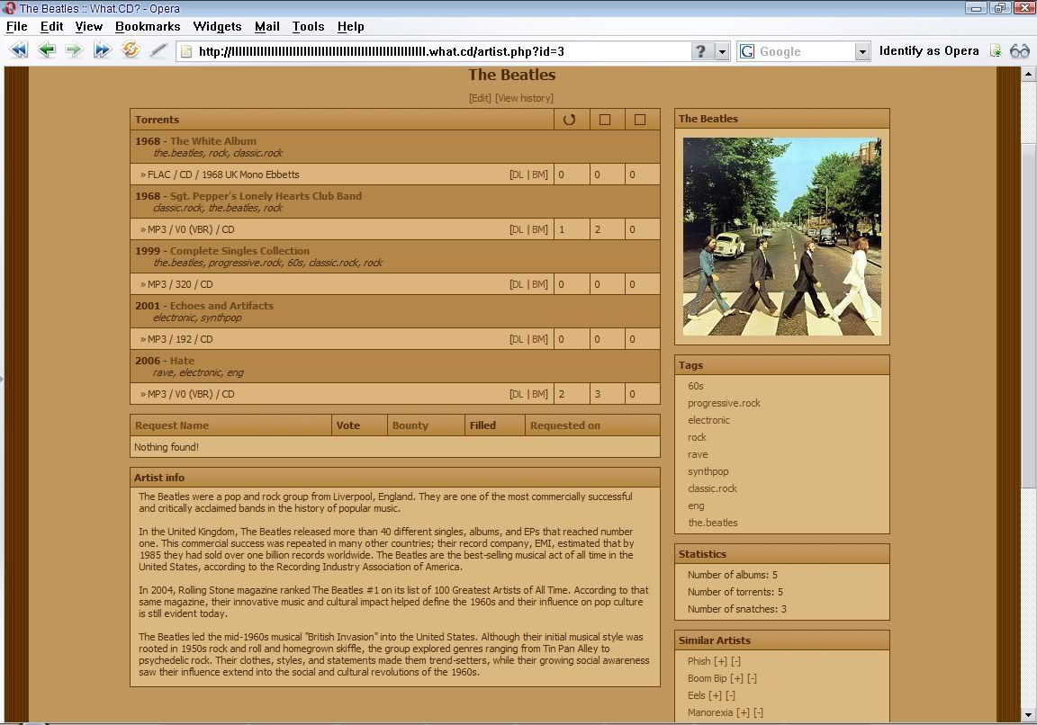Click the wand icon beside the Reload button

(158, 50)
